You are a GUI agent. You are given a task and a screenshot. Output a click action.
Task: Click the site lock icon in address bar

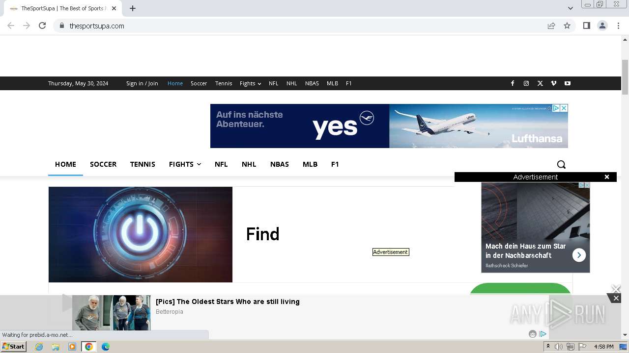[x=61, y=25]
